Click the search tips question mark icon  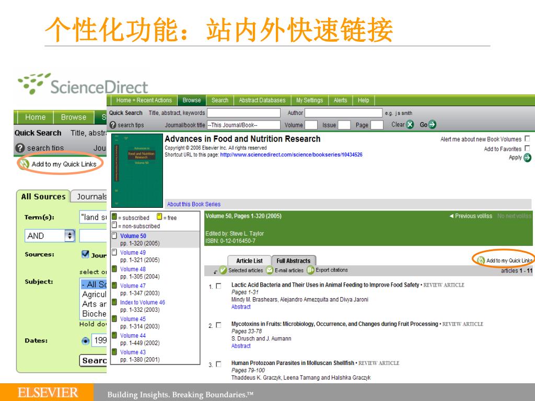point(113,125)
